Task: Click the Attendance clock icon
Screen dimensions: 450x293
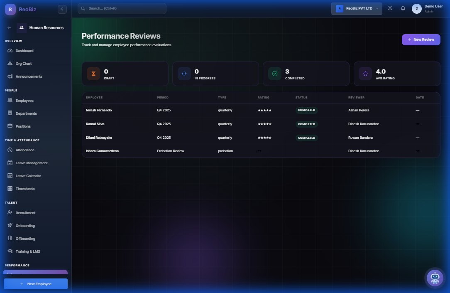Action: point(9,150)
